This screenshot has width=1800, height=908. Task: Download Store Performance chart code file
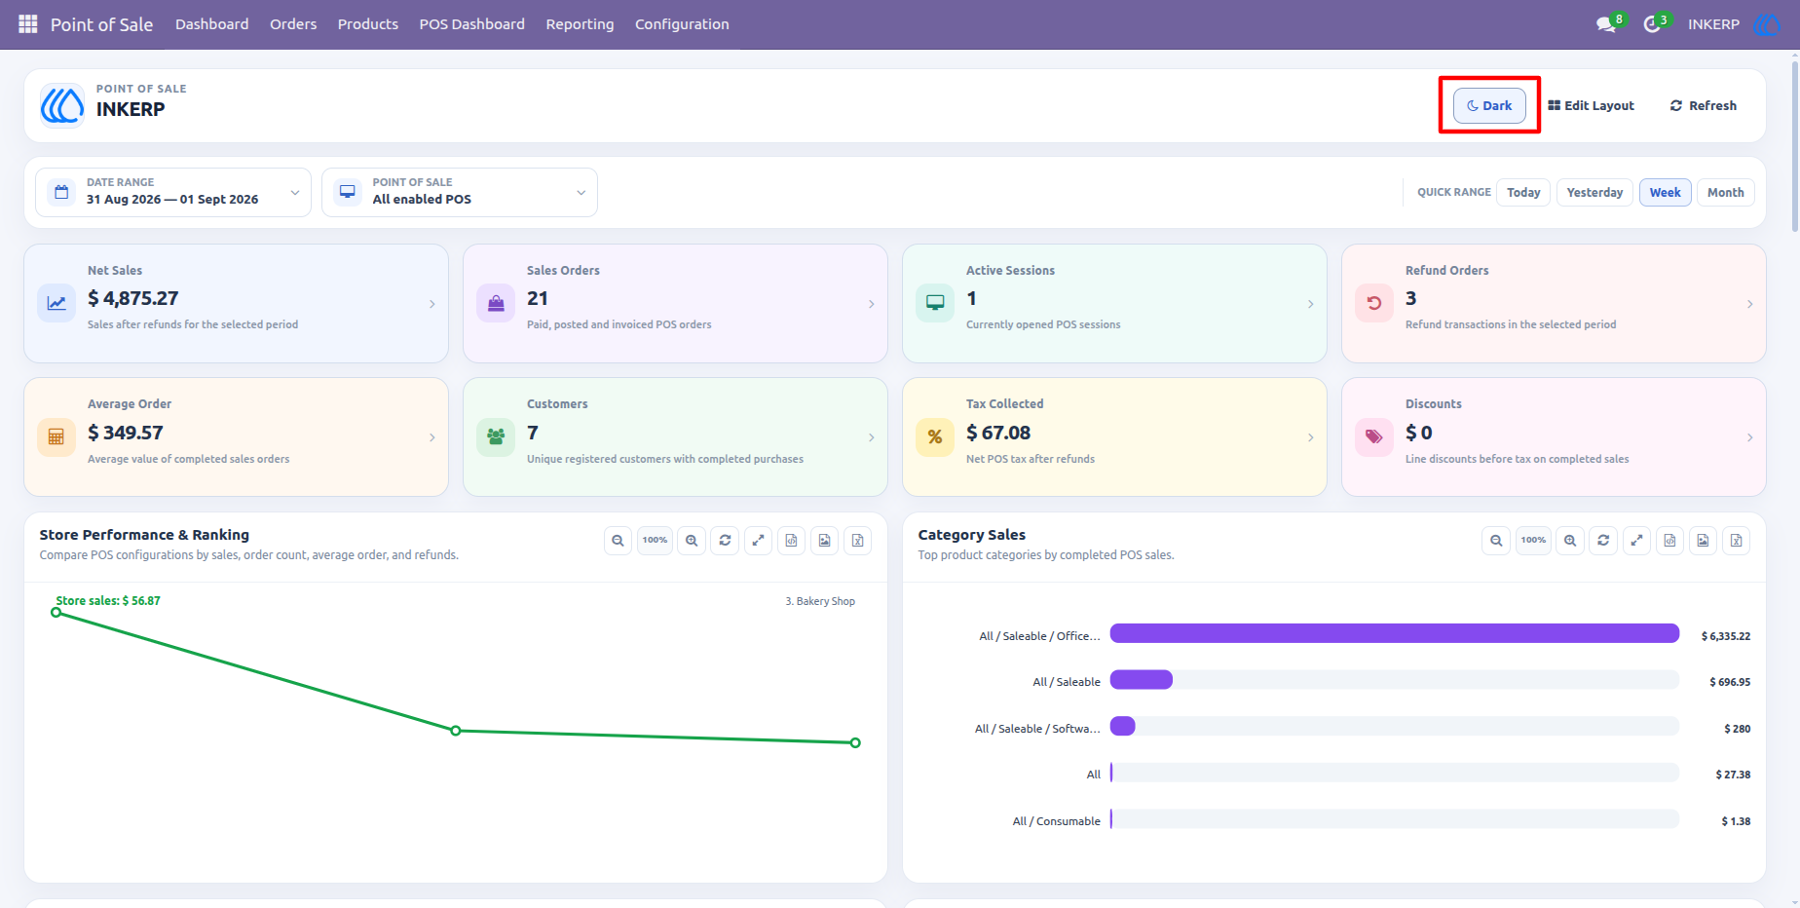[x=791, y=541]
